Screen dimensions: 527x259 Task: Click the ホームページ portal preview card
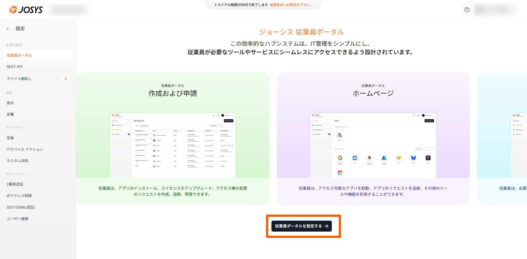(x=373, y=138)
